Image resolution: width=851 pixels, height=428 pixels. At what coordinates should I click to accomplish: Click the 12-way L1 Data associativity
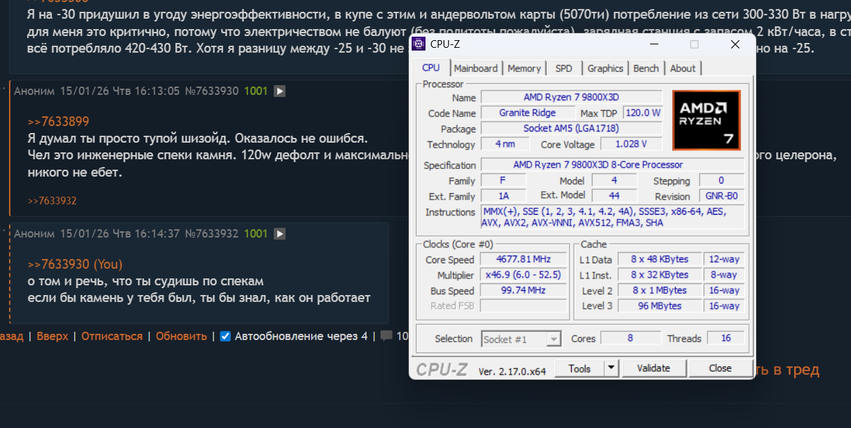(725, 259)
